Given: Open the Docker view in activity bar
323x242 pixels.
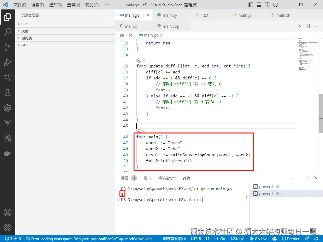Looking at the screenshot, I should click(8, 153).
